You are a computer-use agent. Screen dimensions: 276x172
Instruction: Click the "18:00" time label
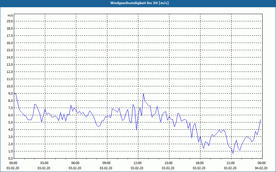coord(200,163)
